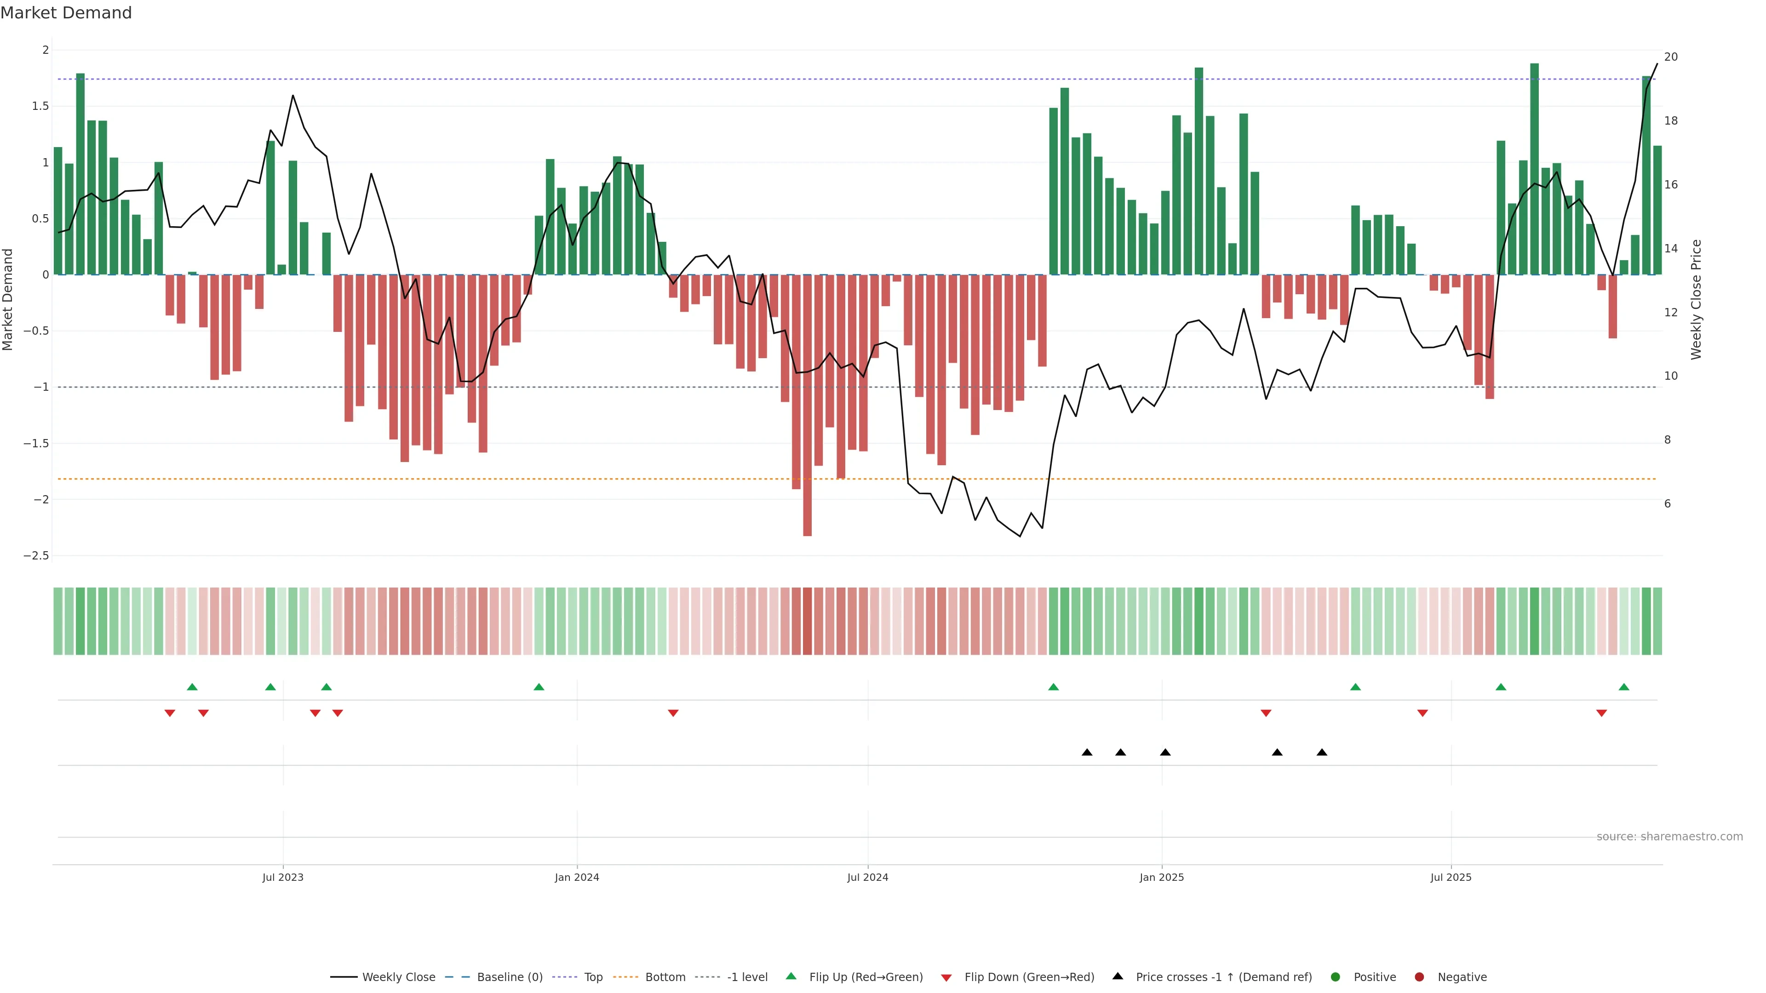This screenshot has height=993, width=1766.
Task: Click Flip Up green triangle legend icon
Action: coord(791,976)
